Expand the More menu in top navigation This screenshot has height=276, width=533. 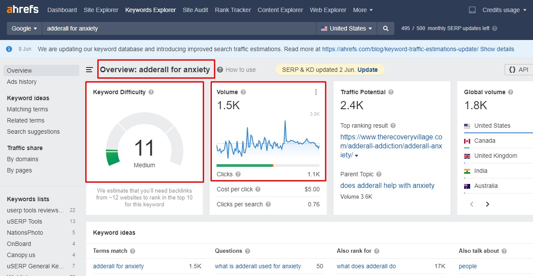coord(363,10)
